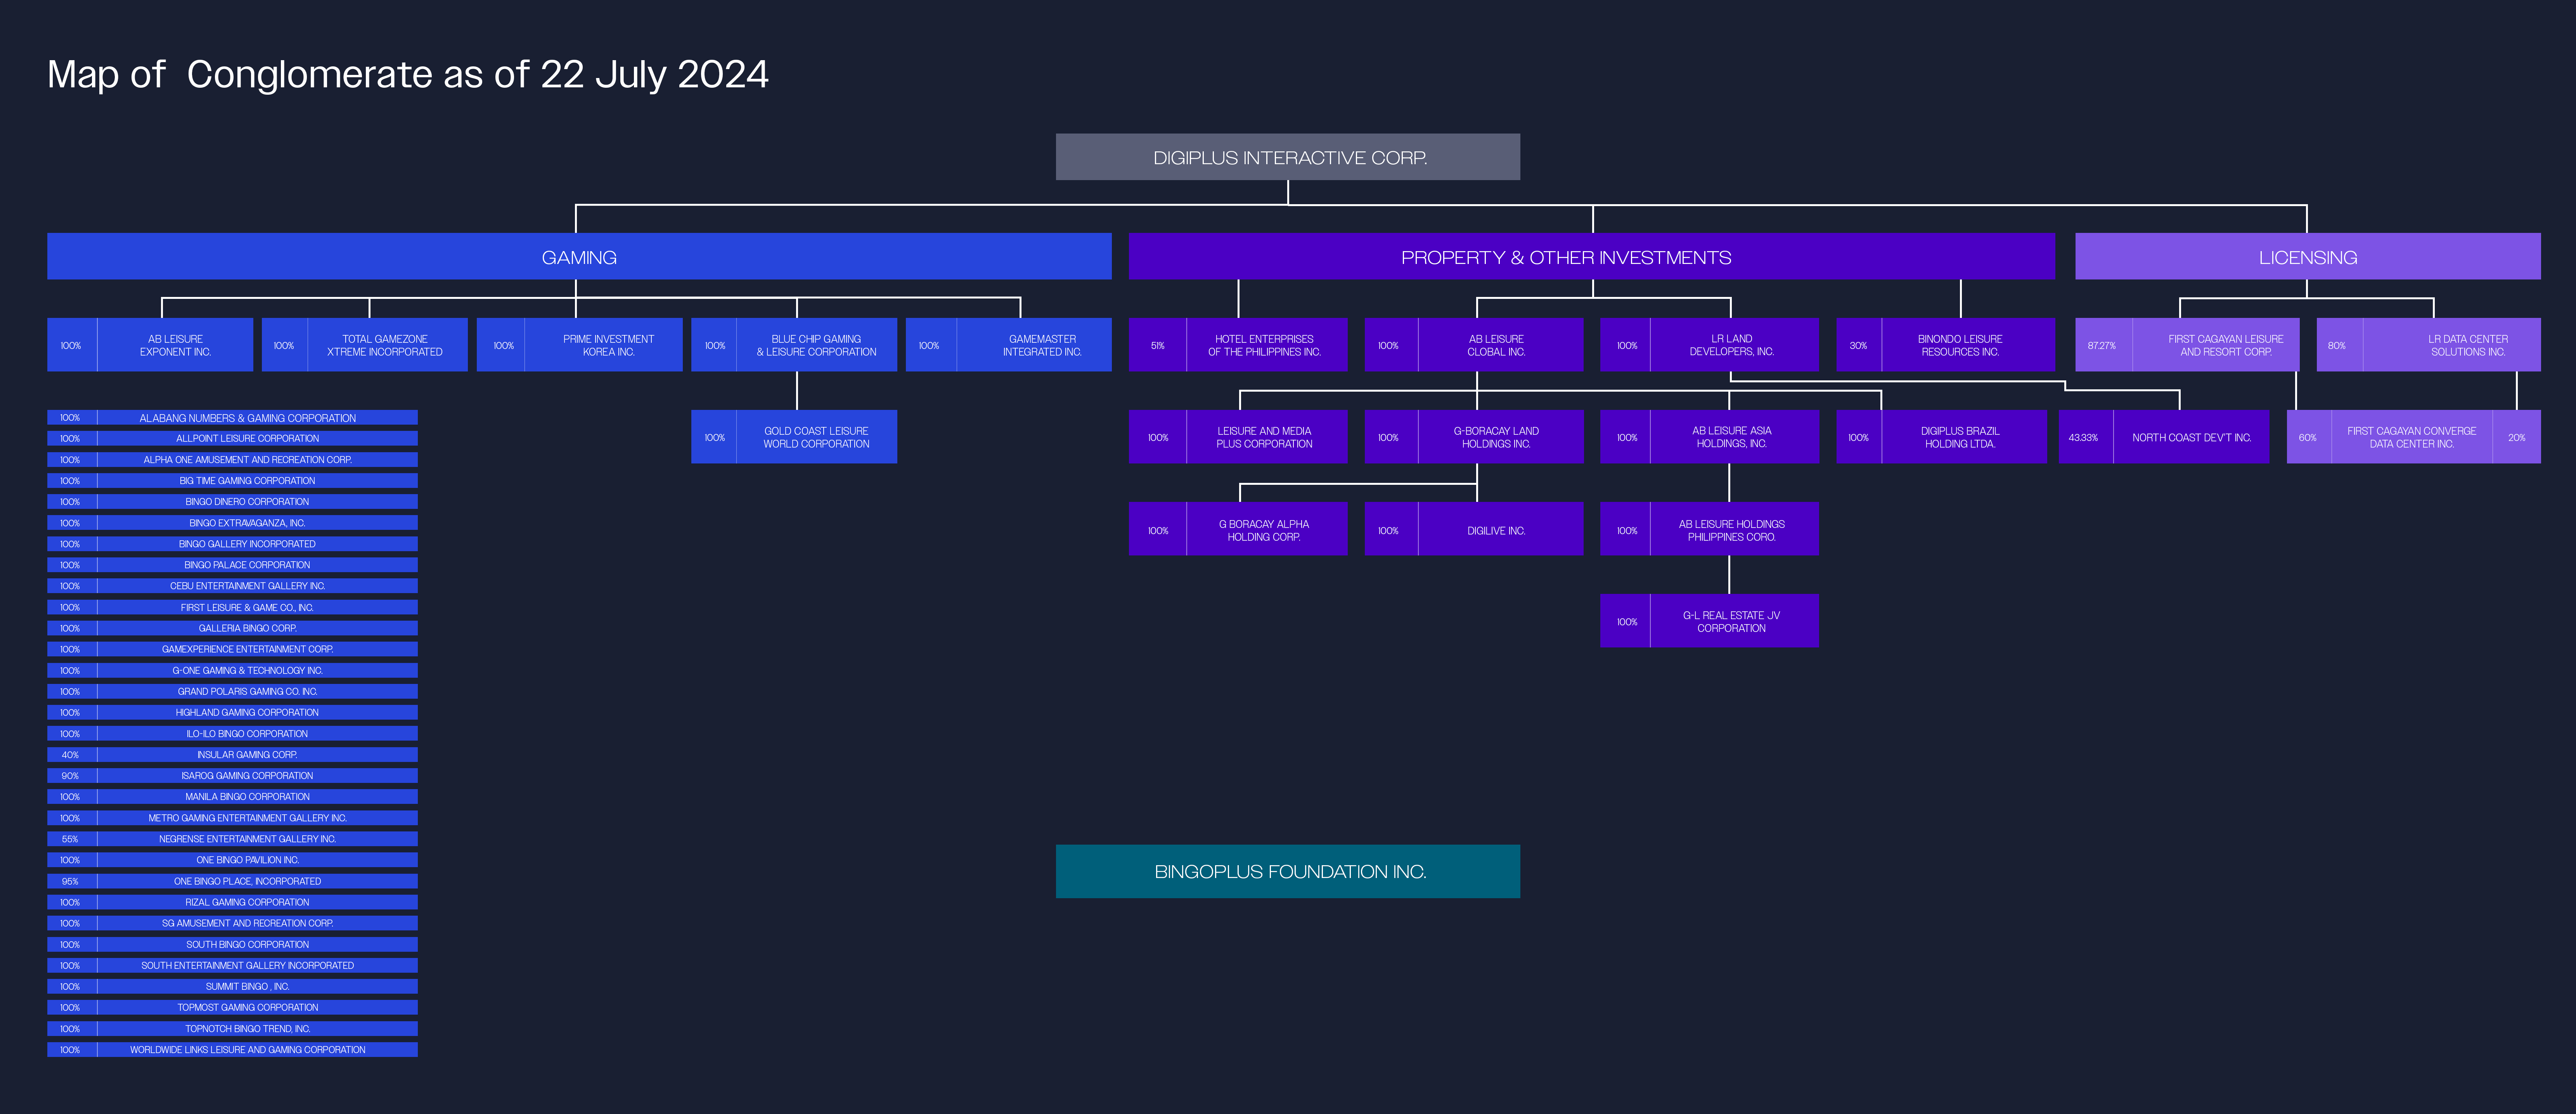
Task: Select BINGO EXTRAVAGANZA, INC. row
Action: pos(232,522)
